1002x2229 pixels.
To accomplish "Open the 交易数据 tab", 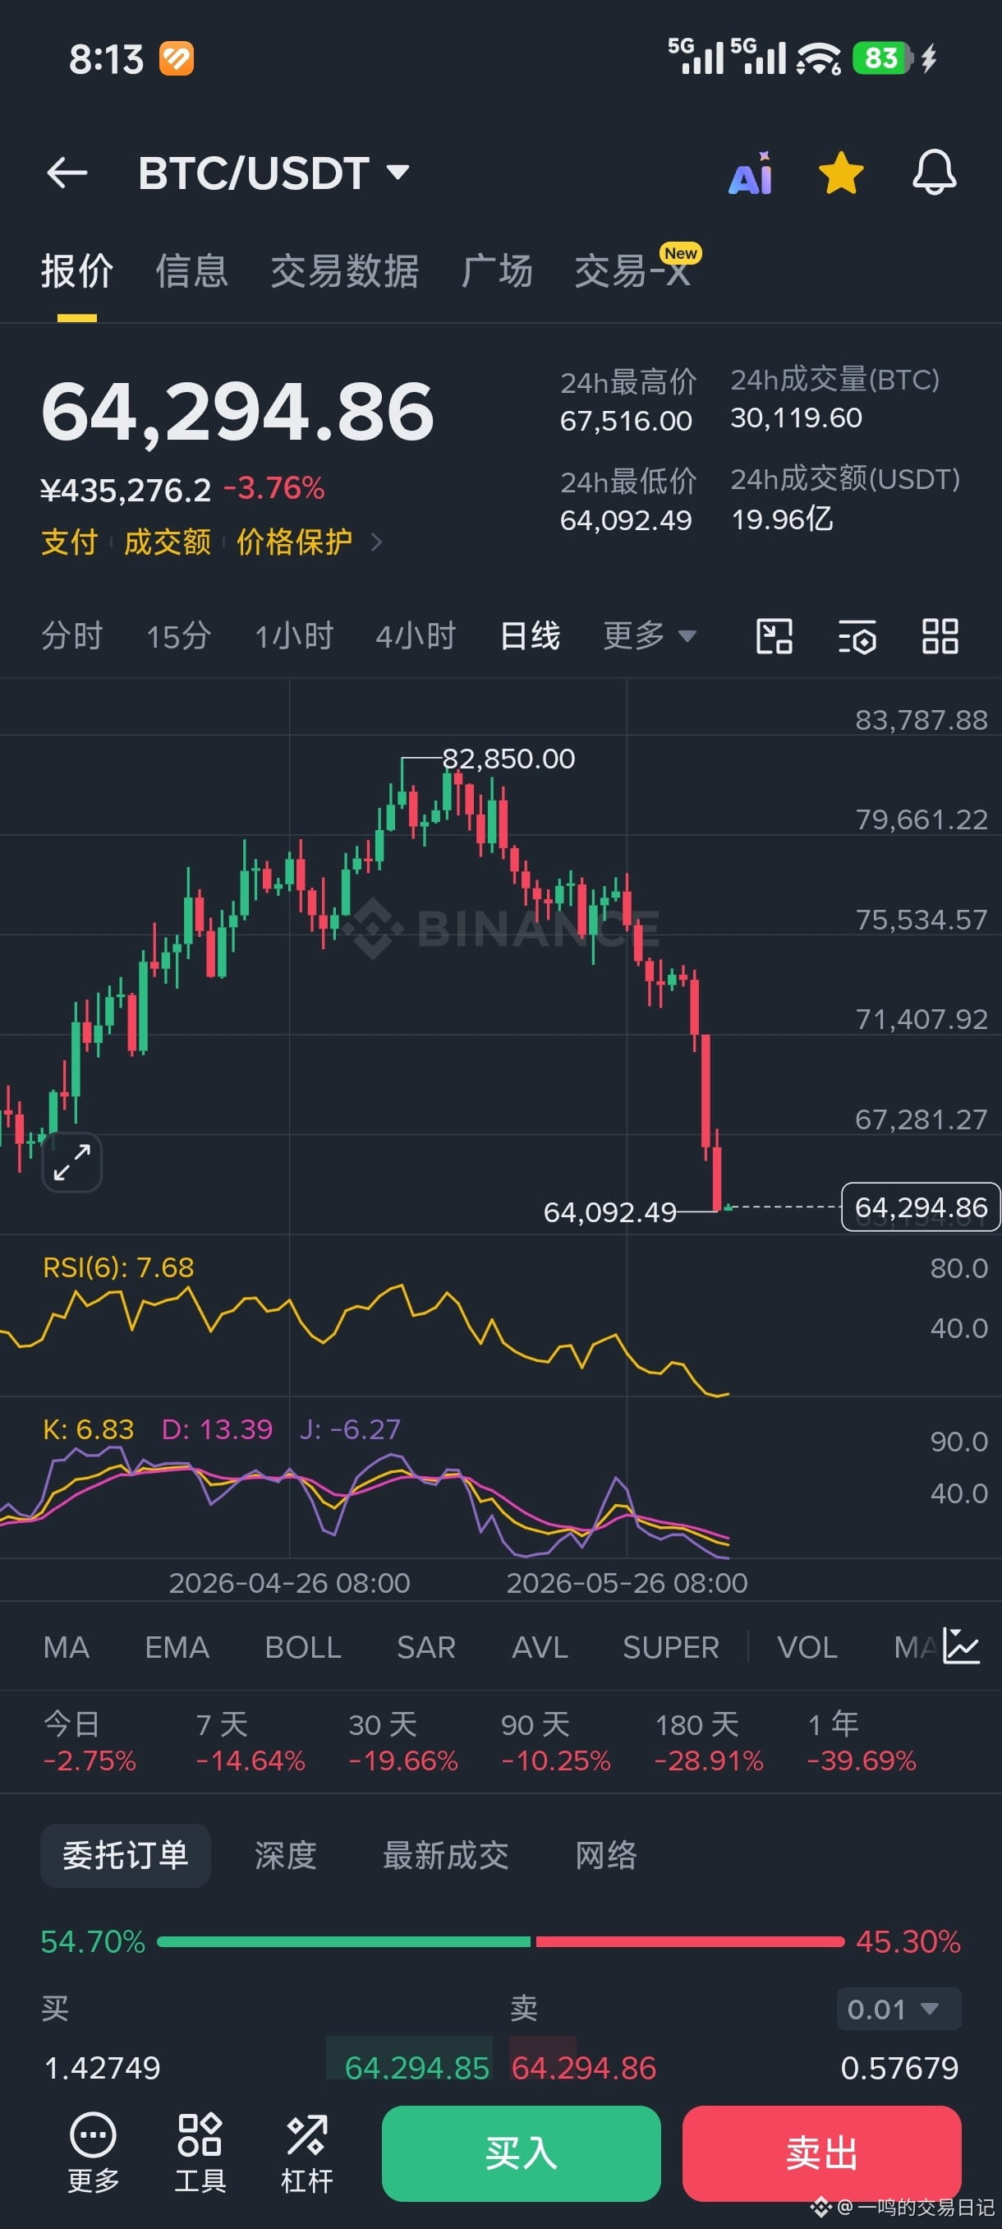I will [x=345, y=271].
